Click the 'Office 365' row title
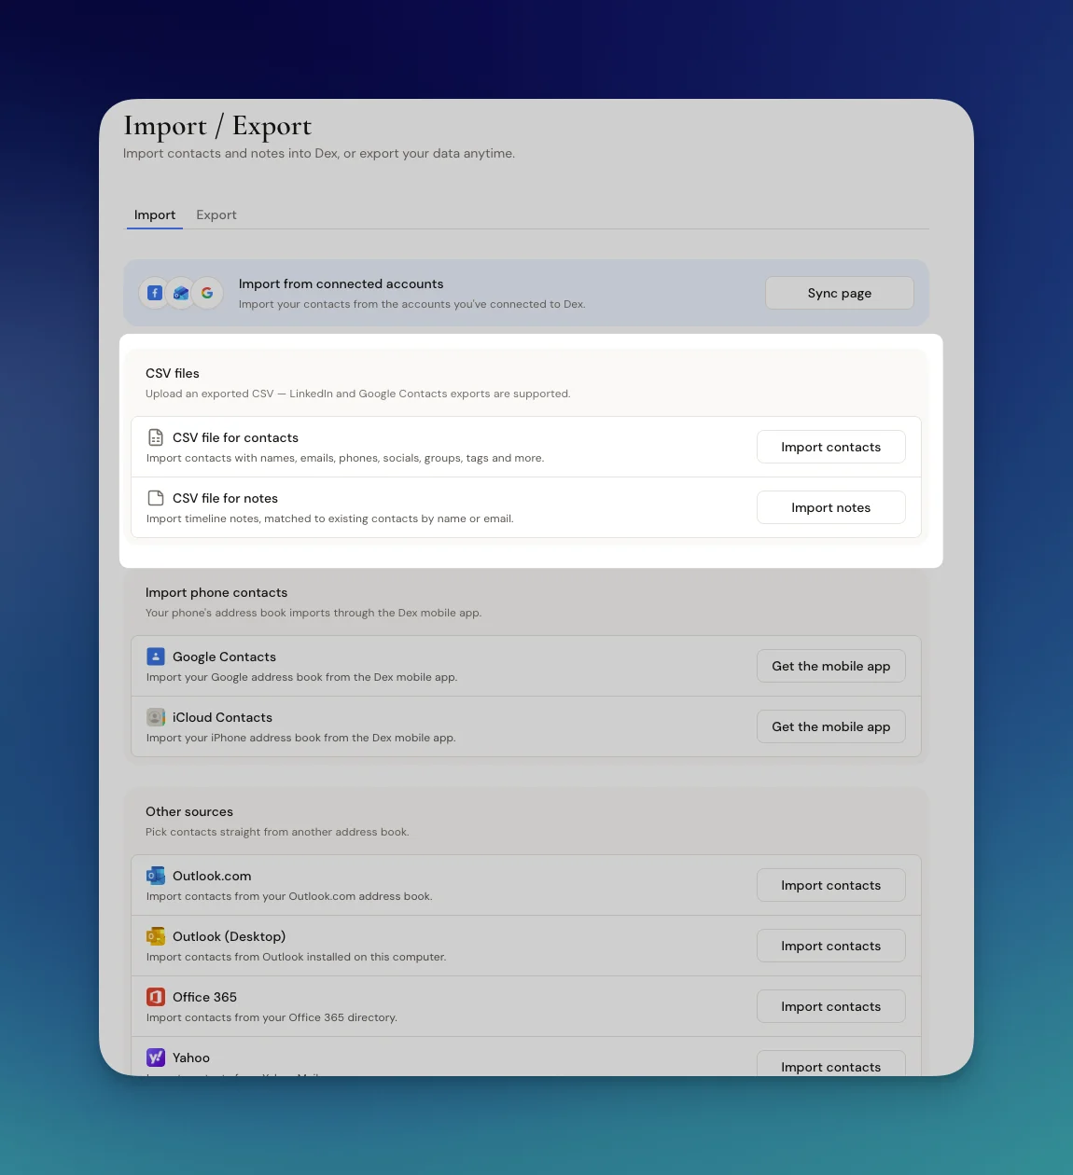The height and width of the screenshot is (1175, 1073). [204, 997]
